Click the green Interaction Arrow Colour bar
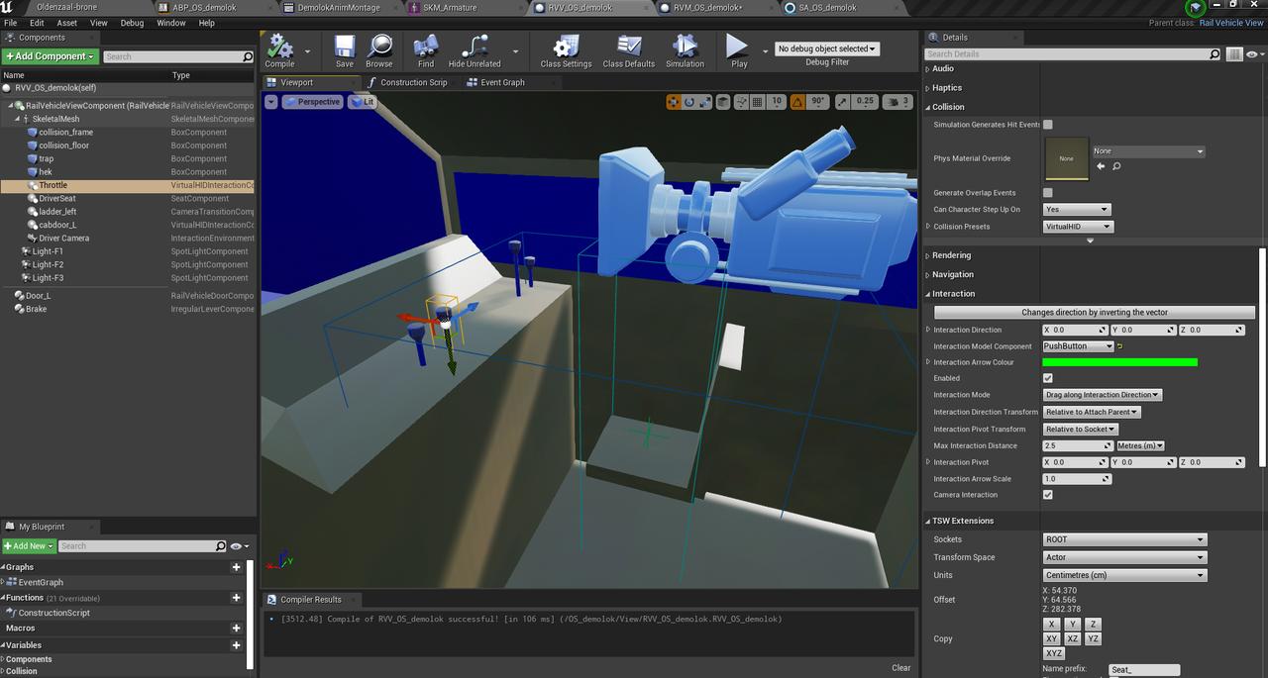The height and width of the screenshot is (678, 1268). [x=1120, y=362]
